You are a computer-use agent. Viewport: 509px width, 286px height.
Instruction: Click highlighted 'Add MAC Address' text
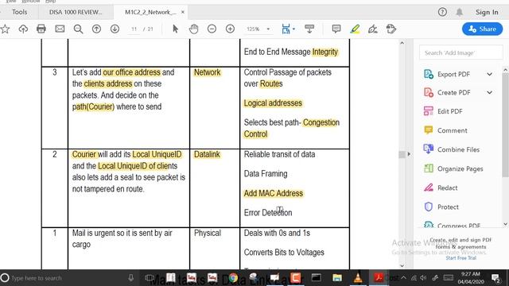point(274,193)
